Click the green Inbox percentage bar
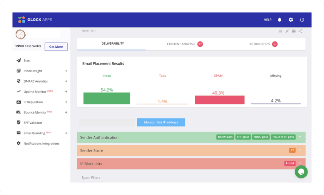This screenshot has width=324, height=195. point(107,98)
